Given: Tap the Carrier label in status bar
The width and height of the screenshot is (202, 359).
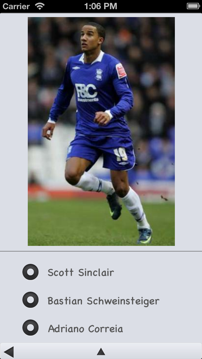Looking at the screenshot, I should point(16,6).
